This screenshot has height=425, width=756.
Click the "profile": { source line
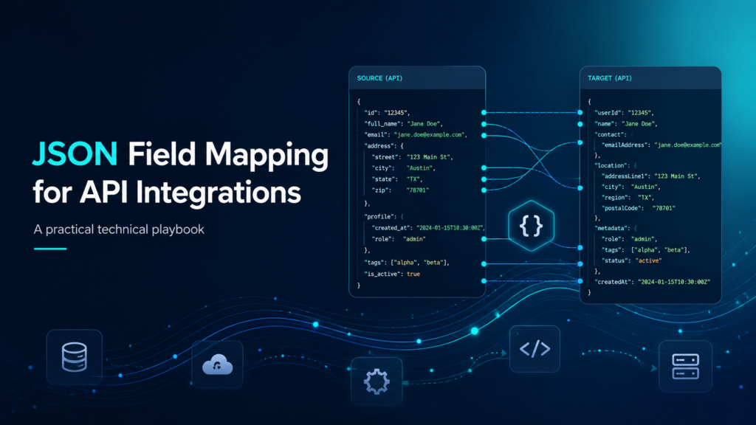[384, 217]
